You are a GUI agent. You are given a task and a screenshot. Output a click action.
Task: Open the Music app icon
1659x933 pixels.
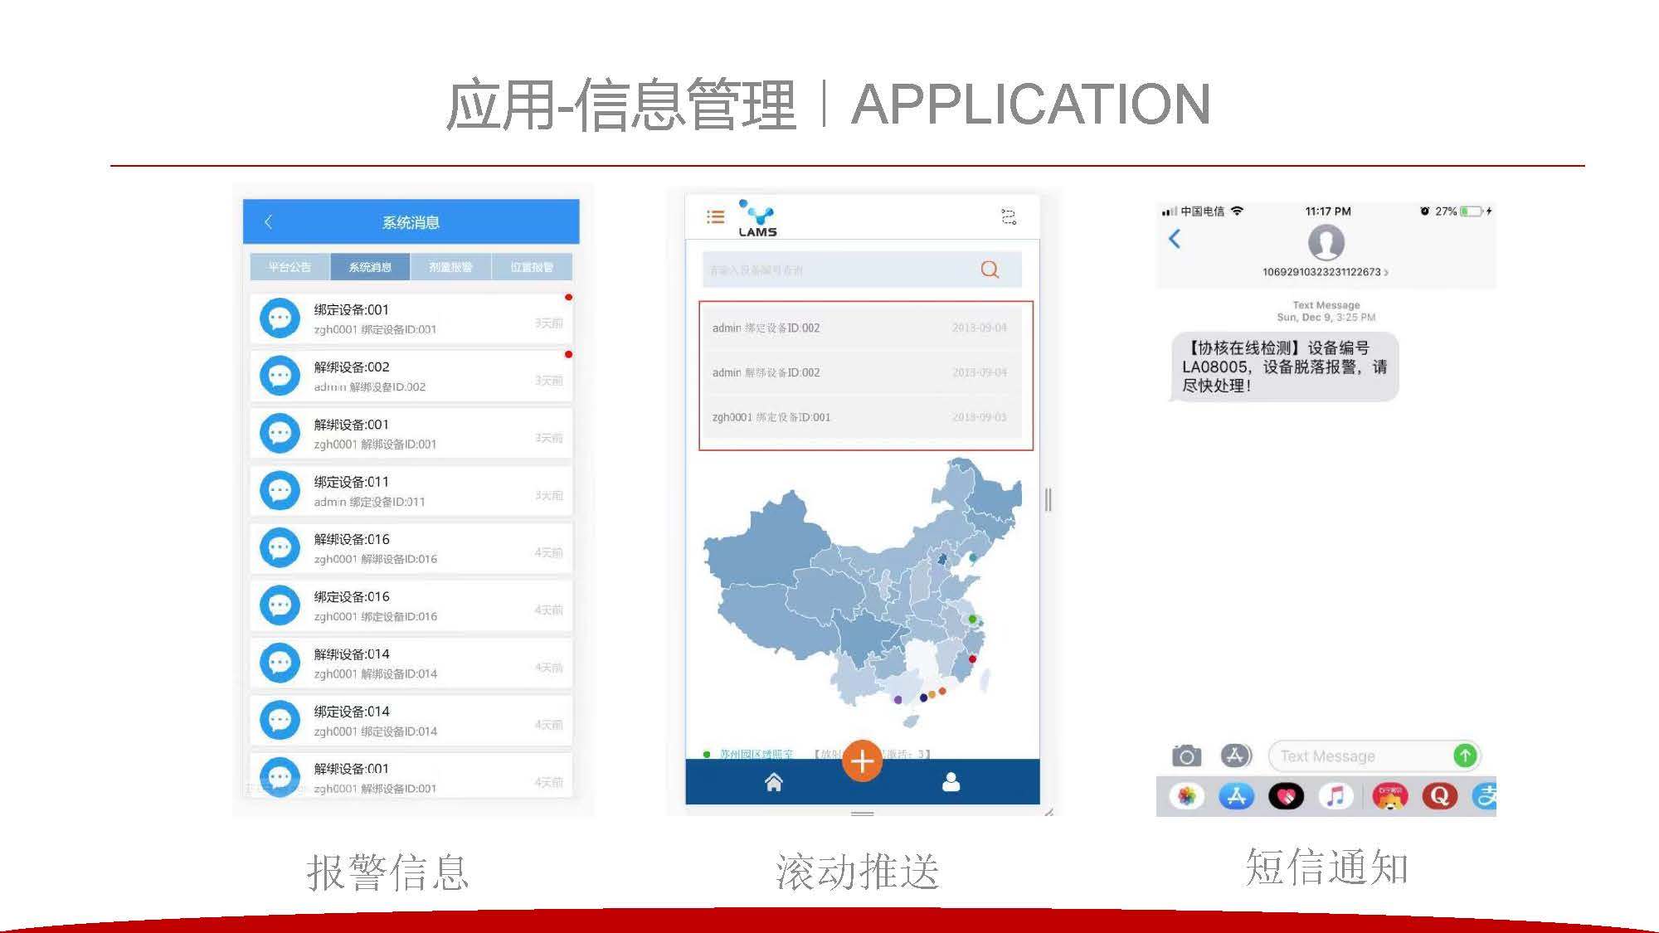click(1335, 796)
